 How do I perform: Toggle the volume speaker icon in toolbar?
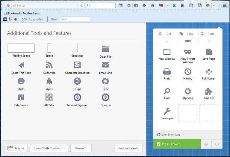tap(15, 19)
